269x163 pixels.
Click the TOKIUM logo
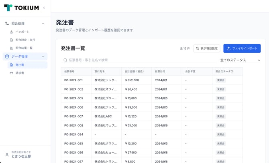[21, 8]
